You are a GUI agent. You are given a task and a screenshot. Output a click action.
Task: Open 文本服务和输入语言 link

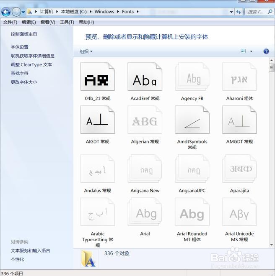[x=30, y=250]
